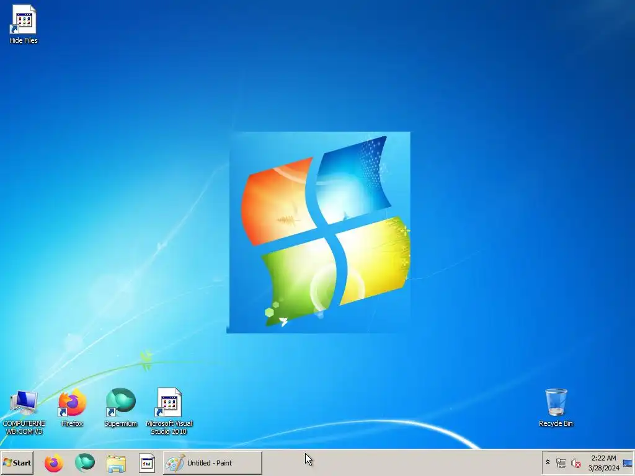Select the Recycle Bin icon
This screenshot has height=476, width=635.
[x=556, y=408]
